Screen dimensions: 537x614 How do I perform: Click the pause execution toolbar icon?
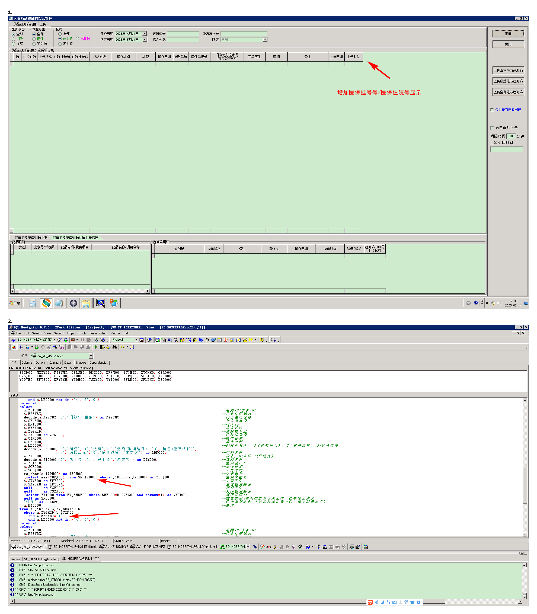82,340
